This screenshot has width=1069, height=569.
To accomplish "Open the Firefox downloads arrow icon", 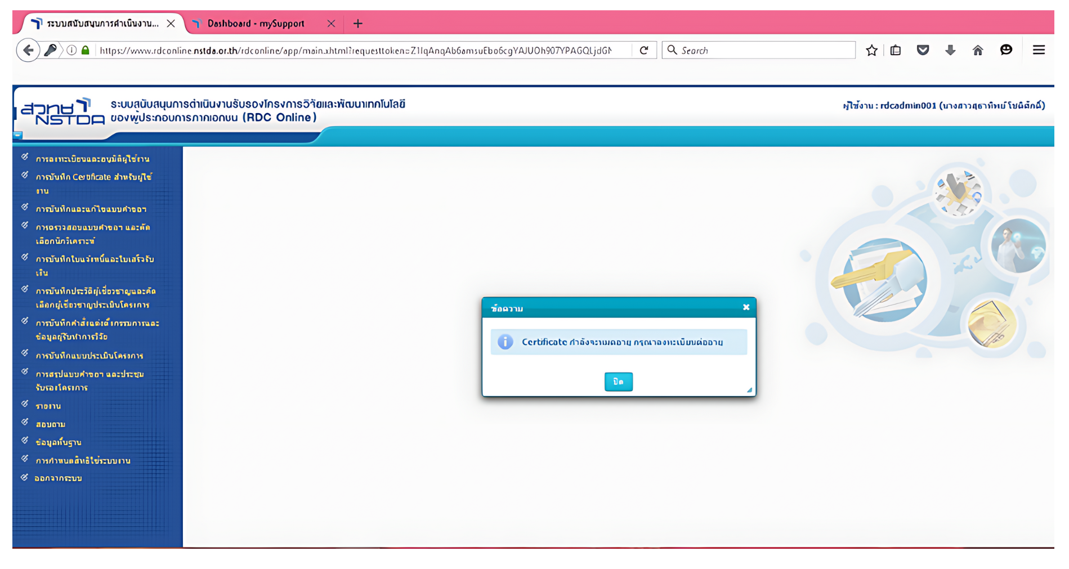I will coord(950,51).
